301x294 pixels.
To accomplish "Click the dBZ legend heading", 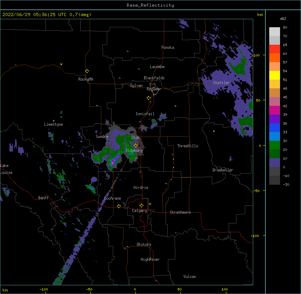I will tap(283, 19).
